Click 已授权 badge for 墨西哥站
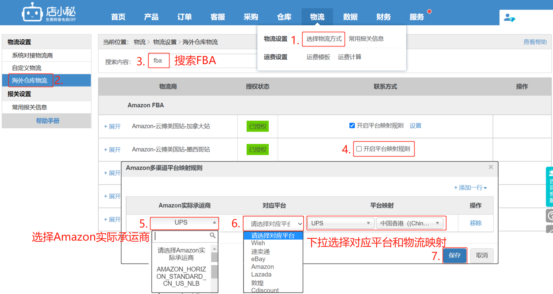 click(x=258, y=149)
